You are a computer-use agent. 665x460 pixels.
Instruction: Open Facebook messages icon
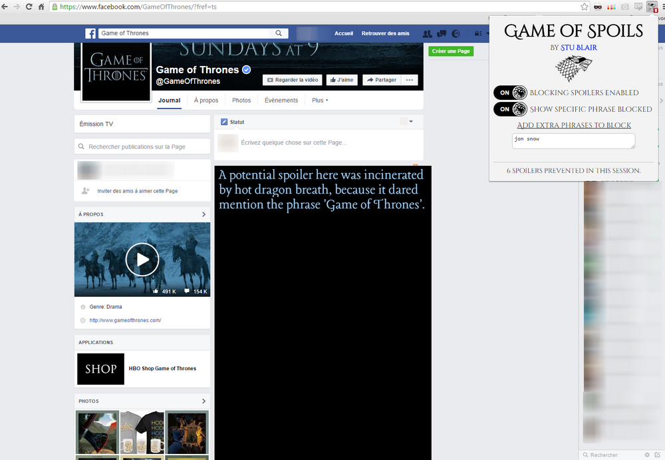pos(441,33)
